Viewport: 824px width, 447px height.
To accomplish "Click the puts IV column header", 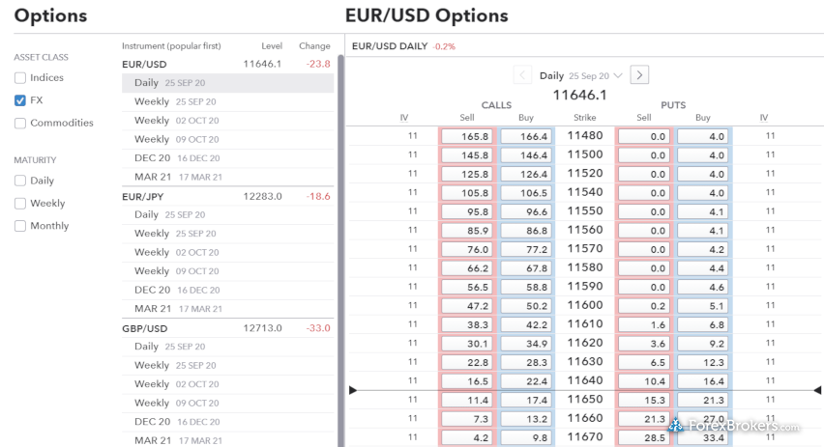I will pos(764,118).
